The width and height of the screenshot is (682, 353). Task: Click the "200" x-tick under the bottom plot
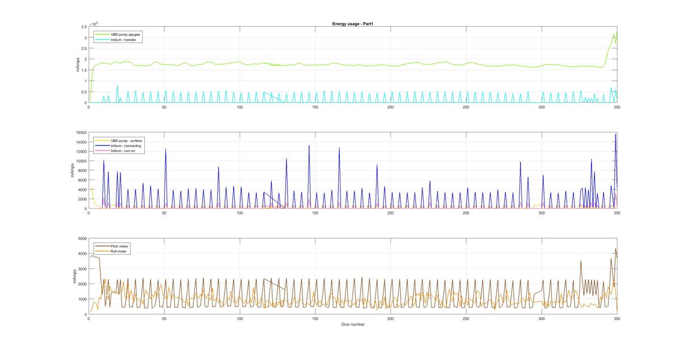click(390, 319)
